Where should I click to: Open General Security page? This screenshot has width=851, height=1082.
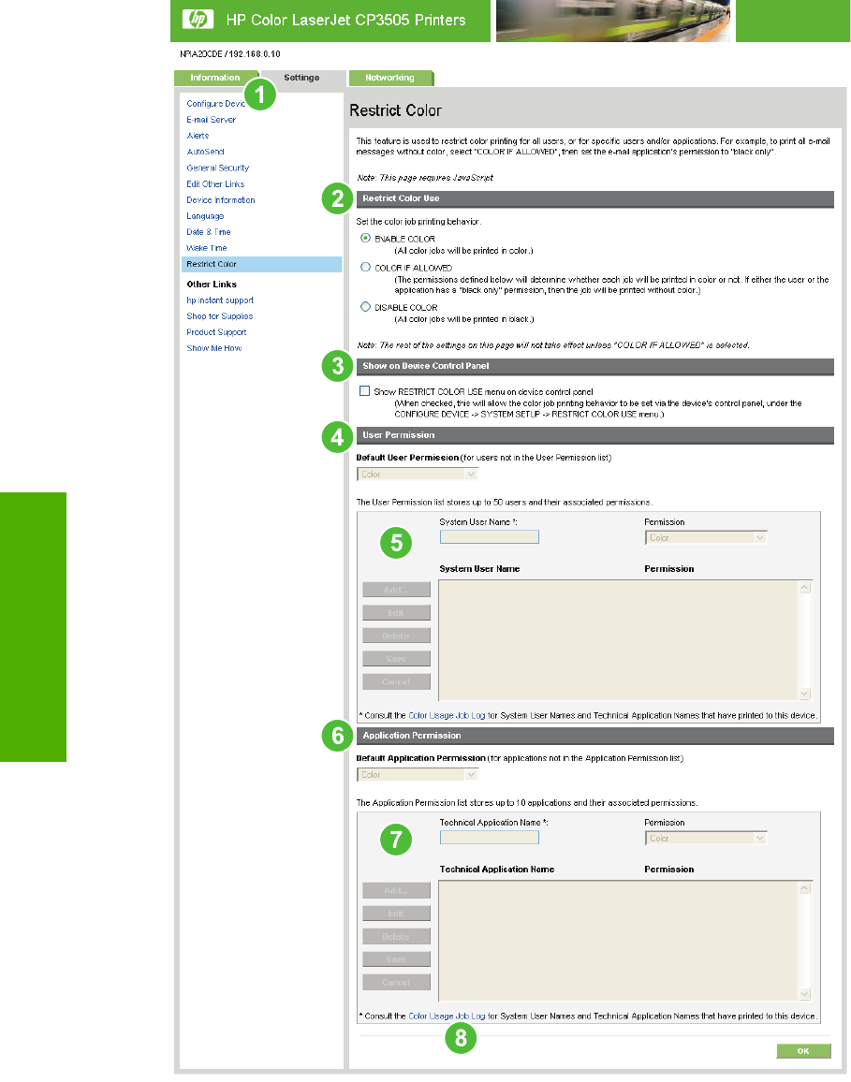[x=217, y=168]
